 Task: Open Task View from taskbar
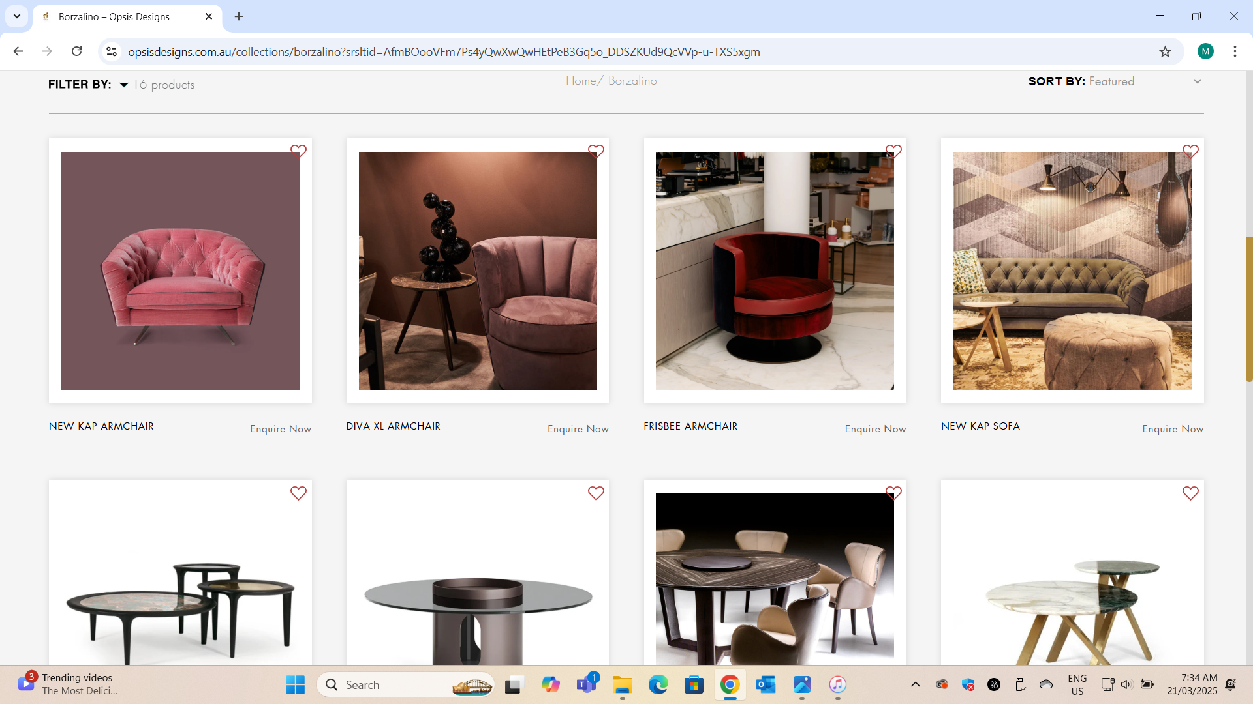click(x=514, y=684)
